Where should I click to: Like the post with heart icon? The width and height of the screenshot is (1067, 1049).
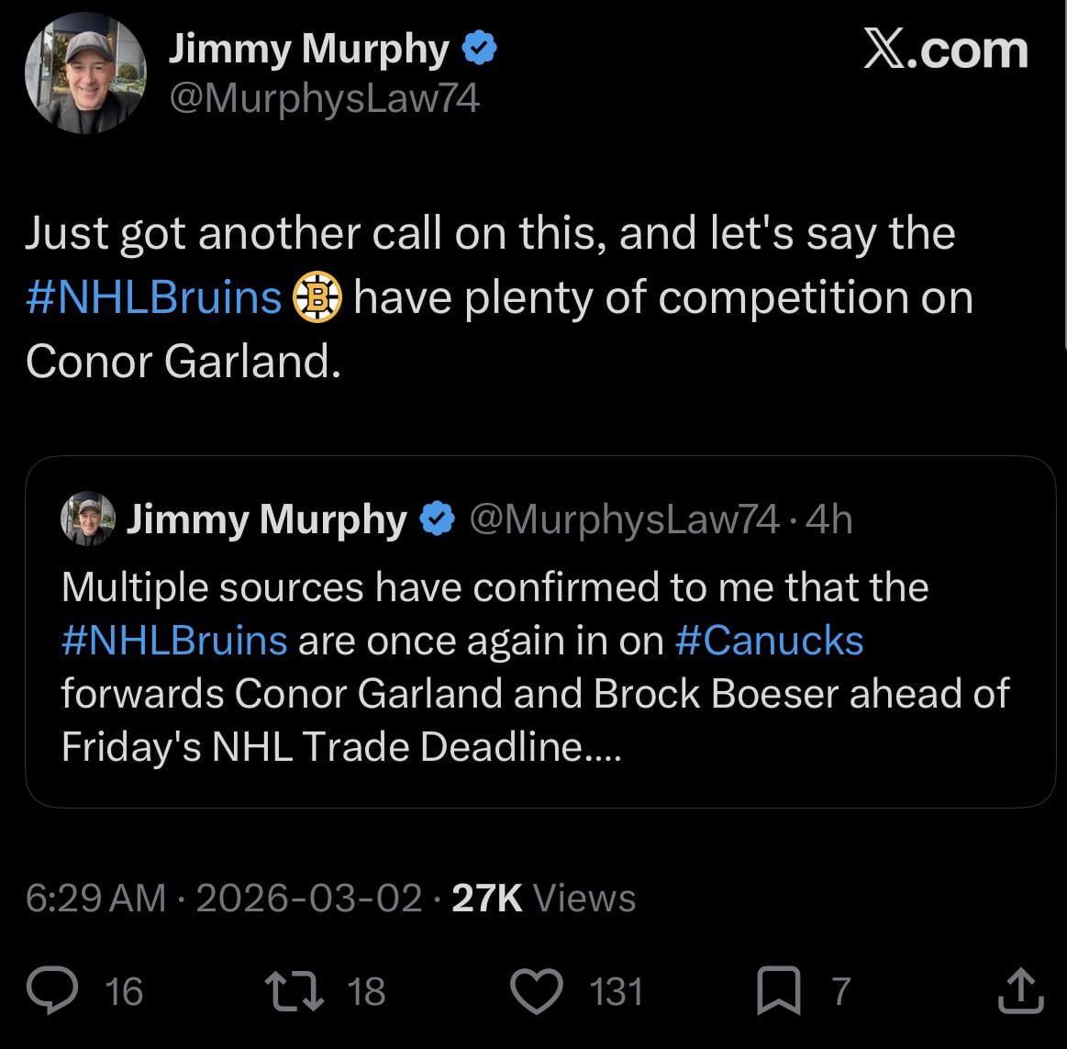coord(535,991)
